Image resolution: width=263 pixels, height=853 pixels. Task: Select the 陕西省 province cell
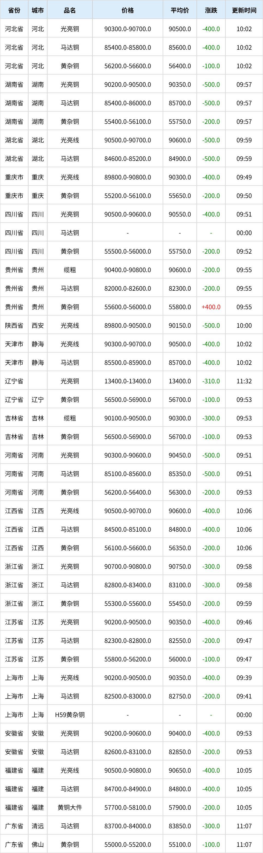tap(14, 325)
